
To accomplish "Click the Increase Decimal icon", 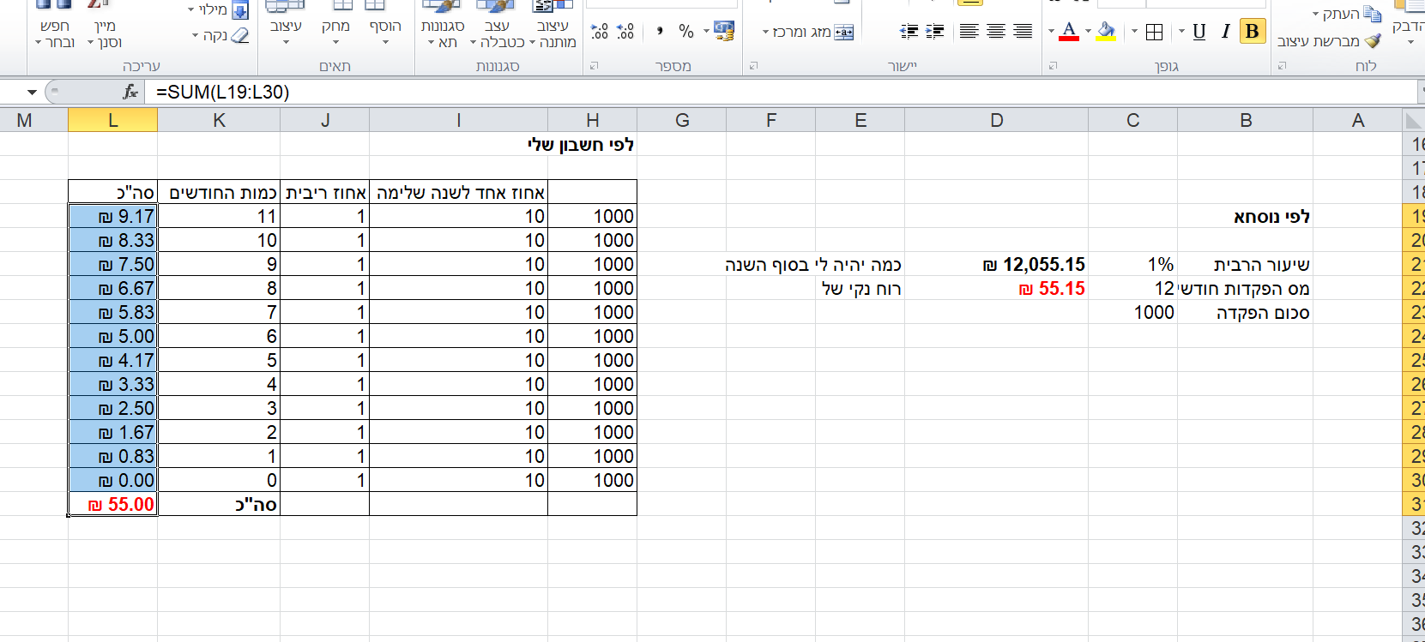I will pos(626,32).
